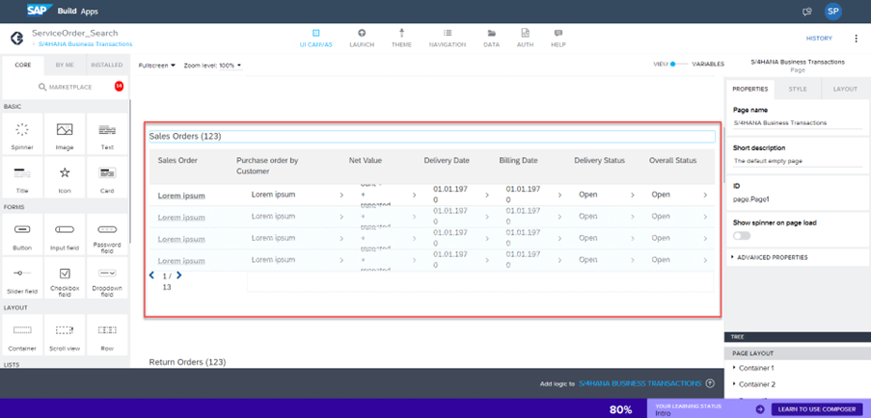Select the Spinner component

point(22,134)
